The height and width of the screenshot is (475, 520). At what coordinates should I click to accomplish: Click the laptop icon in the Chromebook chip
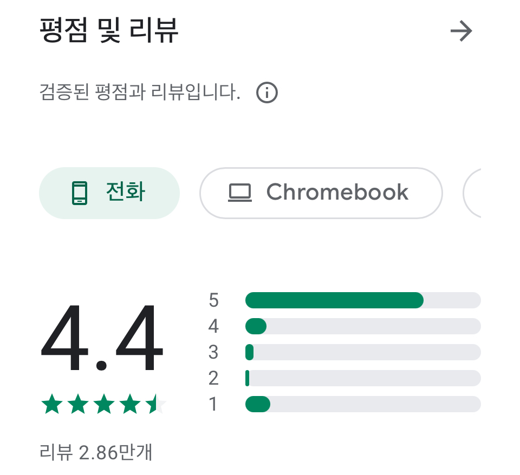240,193
